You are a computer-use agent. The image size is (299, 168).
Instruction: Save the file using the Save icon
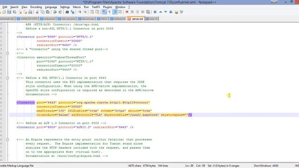click(9, 12)
